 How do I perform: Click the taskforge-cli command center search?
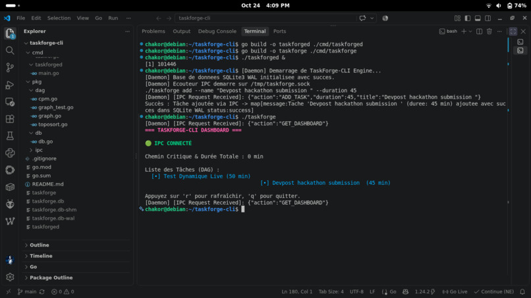[x=265, y=18]
